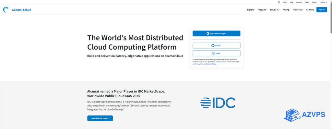Visit the Blog from top bar

coord(291,2)
